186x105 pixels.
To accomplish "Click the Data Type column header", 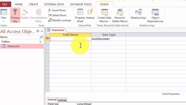I will click(x=109, y=35).
